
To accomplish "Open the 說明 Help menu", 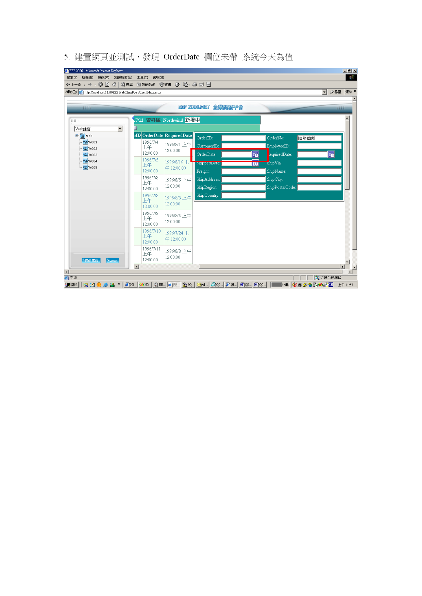I will 158,77.
